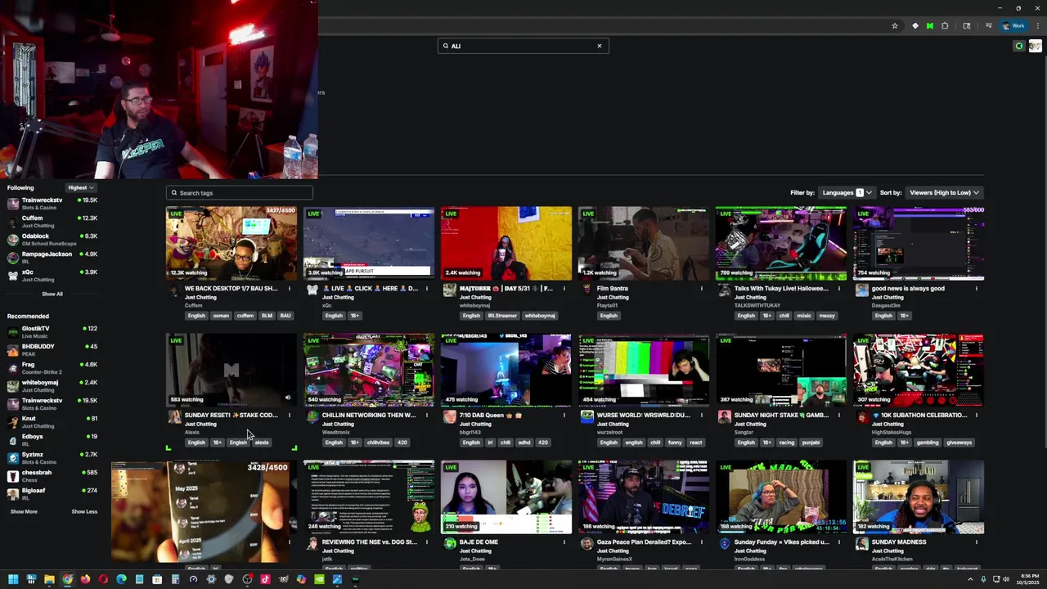Open GIMP from the taskbar
The width and height of the screenshot is (1047, 589).
click(x=283, y=579)
